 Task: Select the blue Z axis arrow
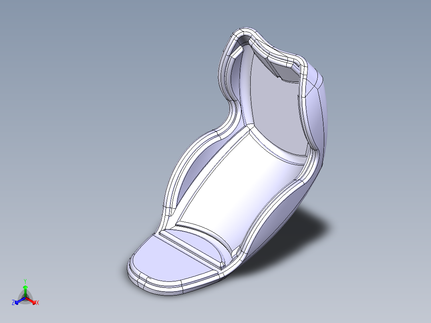tap(16, 303)
